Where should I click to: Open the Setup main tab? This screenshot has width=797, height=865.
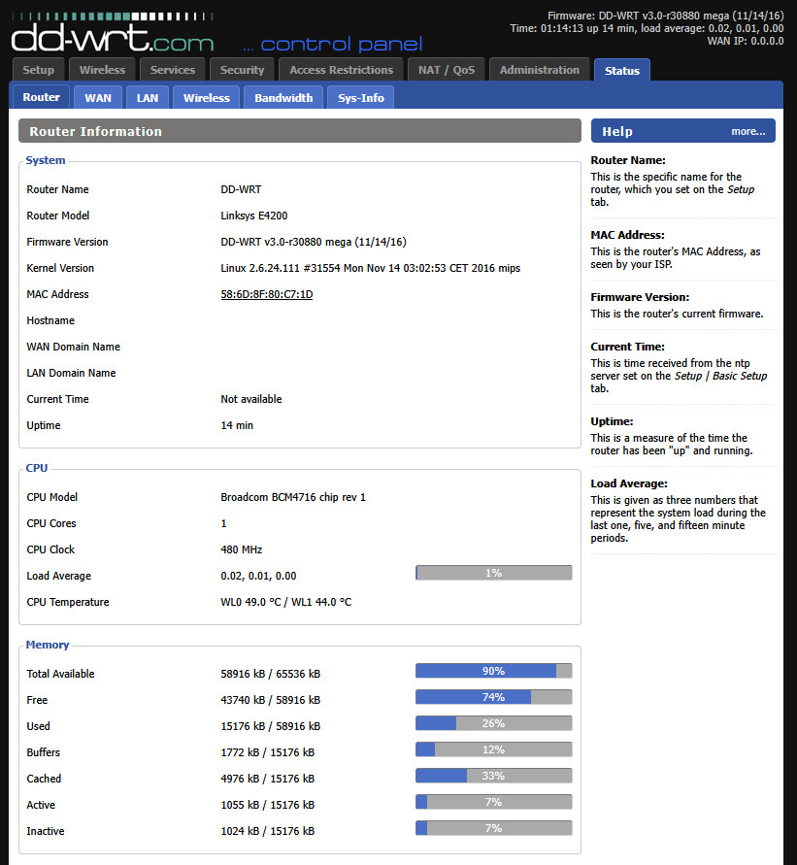coord(38,70)
